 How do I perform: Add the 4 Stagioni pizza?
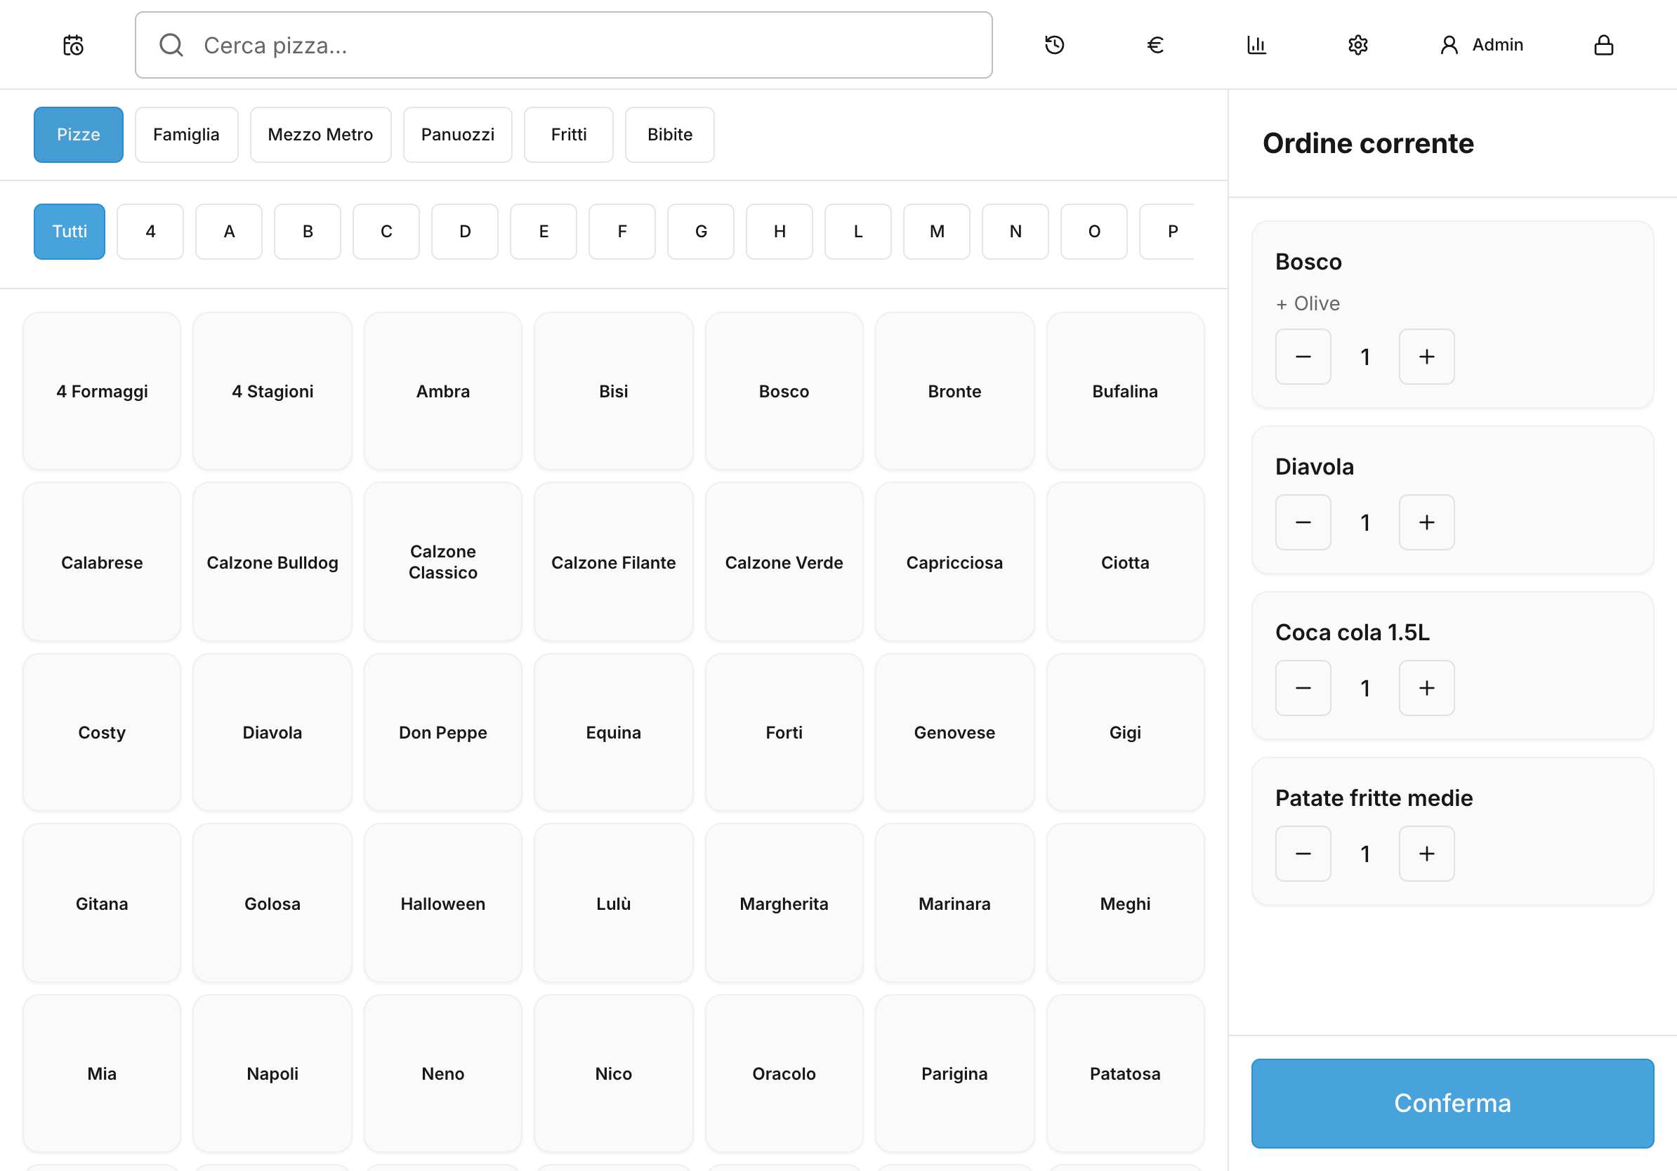pos(272,391)
